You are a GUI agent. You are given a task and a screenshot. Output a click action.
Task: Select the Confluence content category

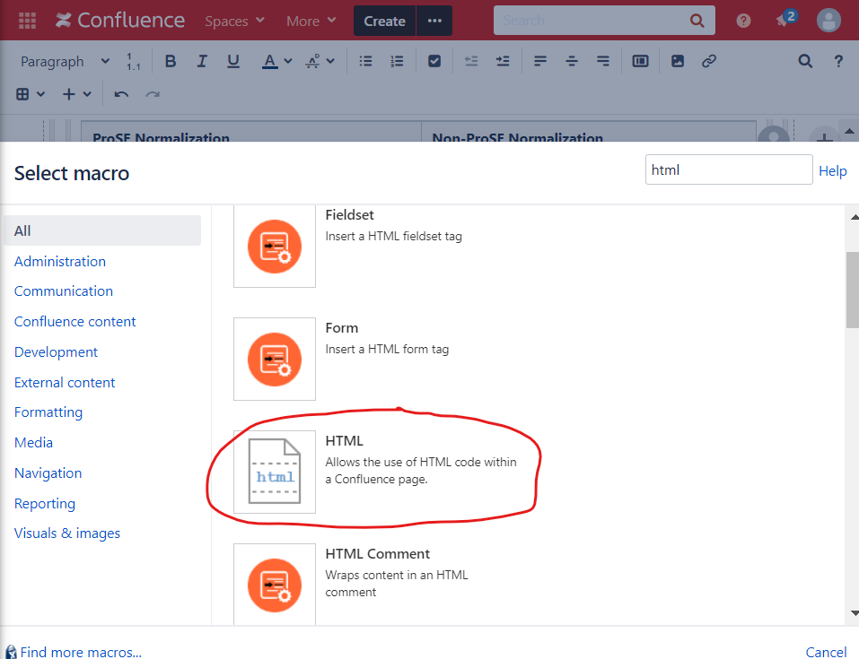75,322
